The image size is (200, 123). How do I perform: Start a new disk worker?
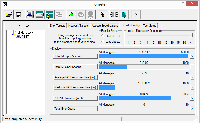40,15
